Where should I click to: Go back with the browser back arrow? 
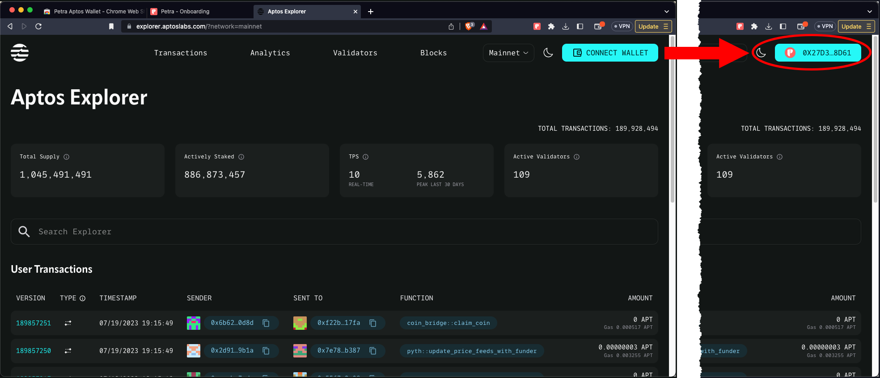point(10,26)
